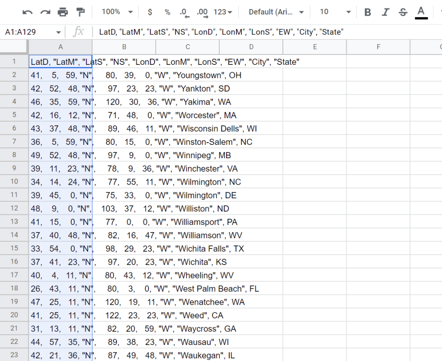Undo the last action
Viewport: 442px width, 361px height.
(27, 12)
